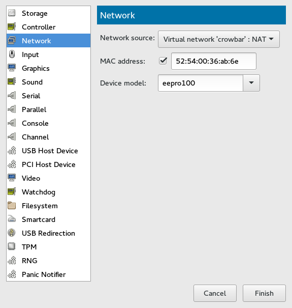The width and height of the screenshot is (292, 308).
Task: Select the PCI Host Device entry
Action: [48, 164]
